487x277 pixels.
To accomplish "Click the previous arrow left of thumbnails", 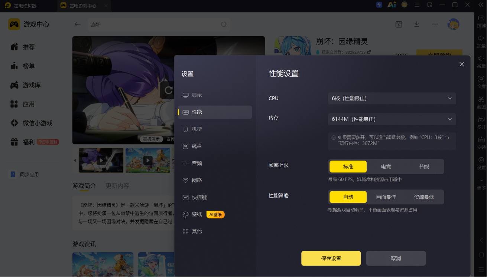I will (x=75, y=161).
